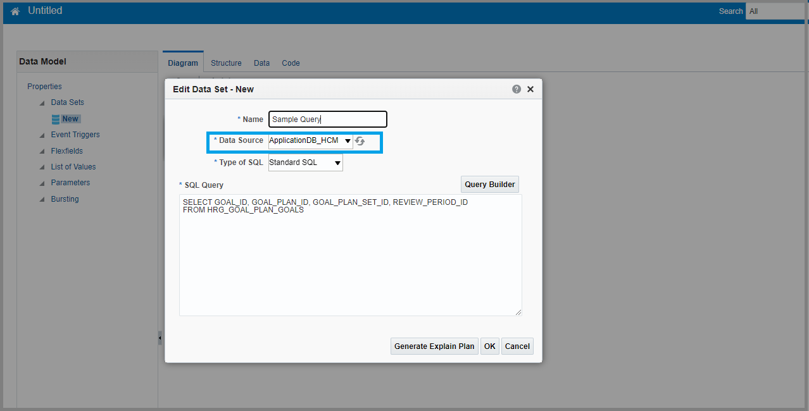Switch to the Structure tab
Viewport: 809px width, 411px height.
tap(226, 63)
